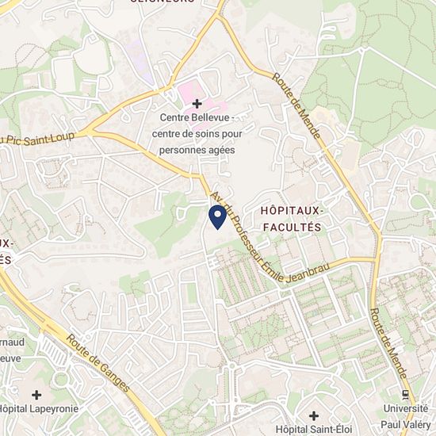Select the upper Route de Mende label

tap(296, 105)
